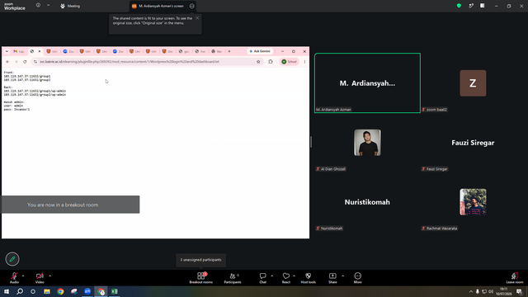Select zoom baa02 participant avatar
This screenshot has width=528, height=297.
coord(473,83)
